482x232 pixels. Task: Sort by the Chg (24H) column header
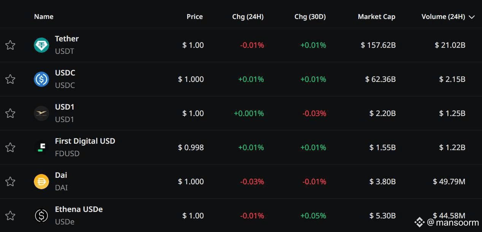(x=248, y=17)
